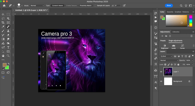Lock layer position

coord(172,64)
